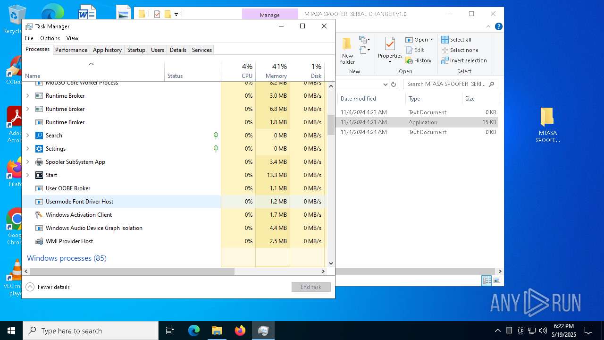Expand the Spooler SubSystem App row

(27, 162)
